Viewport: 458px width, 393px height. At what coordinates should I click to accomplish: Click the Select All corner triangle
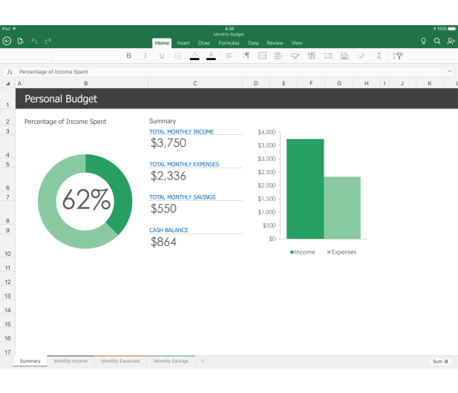8,84
